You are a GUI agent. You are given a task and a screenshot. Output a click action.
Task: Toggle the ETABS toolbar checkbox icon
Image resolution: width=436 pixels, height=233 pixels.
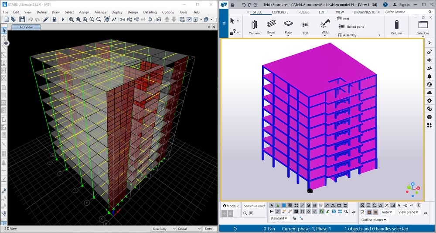[x=189, y=20]
